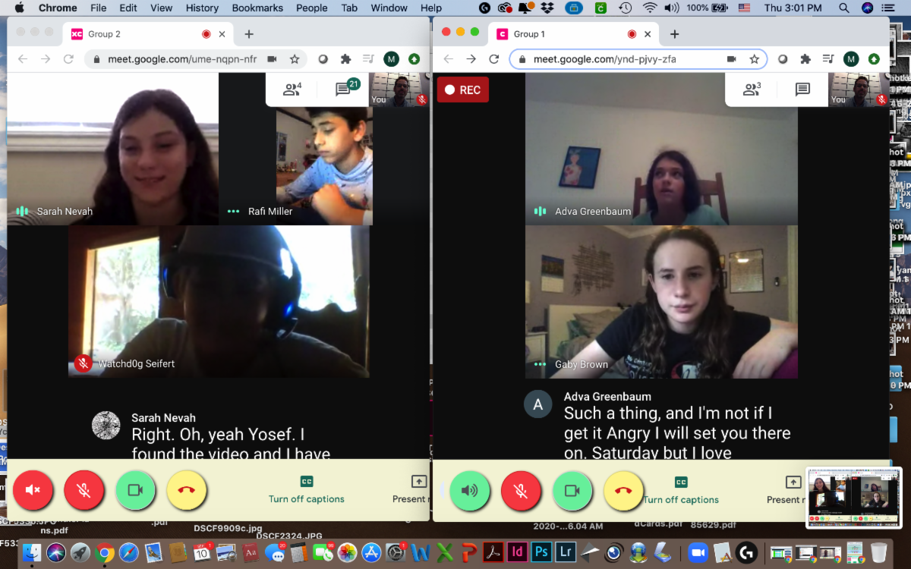911x569 pixels.
Task: Launch Photoshop from the Dock
Action: pos(541,552)
